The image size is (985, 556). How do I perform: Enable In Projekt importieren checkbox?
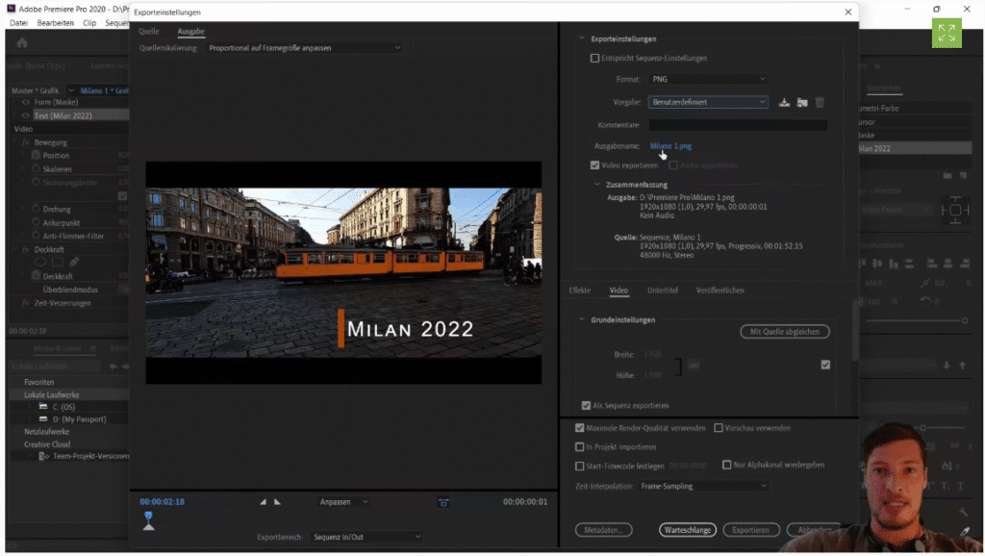580,447
